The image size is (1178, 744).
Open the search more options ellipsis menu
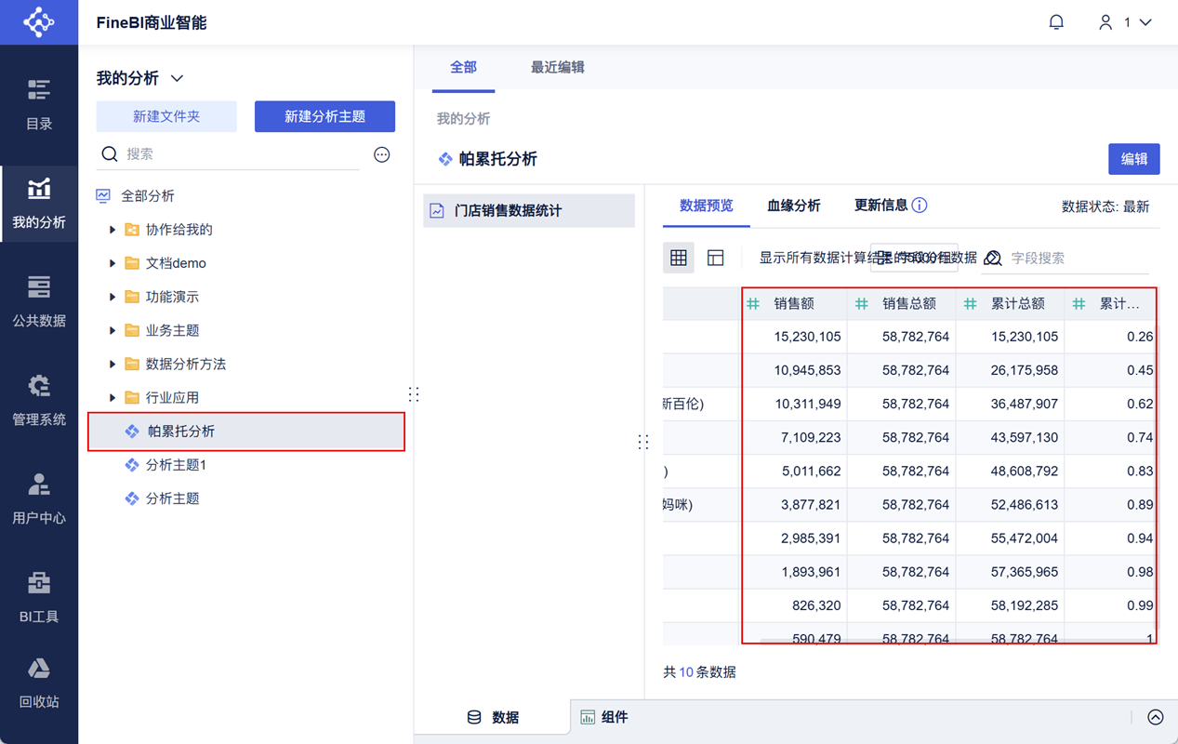381,154
